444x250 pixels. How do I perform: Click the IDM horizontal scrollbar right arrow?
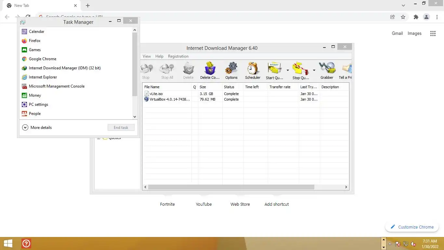click(x=346, y=187)
